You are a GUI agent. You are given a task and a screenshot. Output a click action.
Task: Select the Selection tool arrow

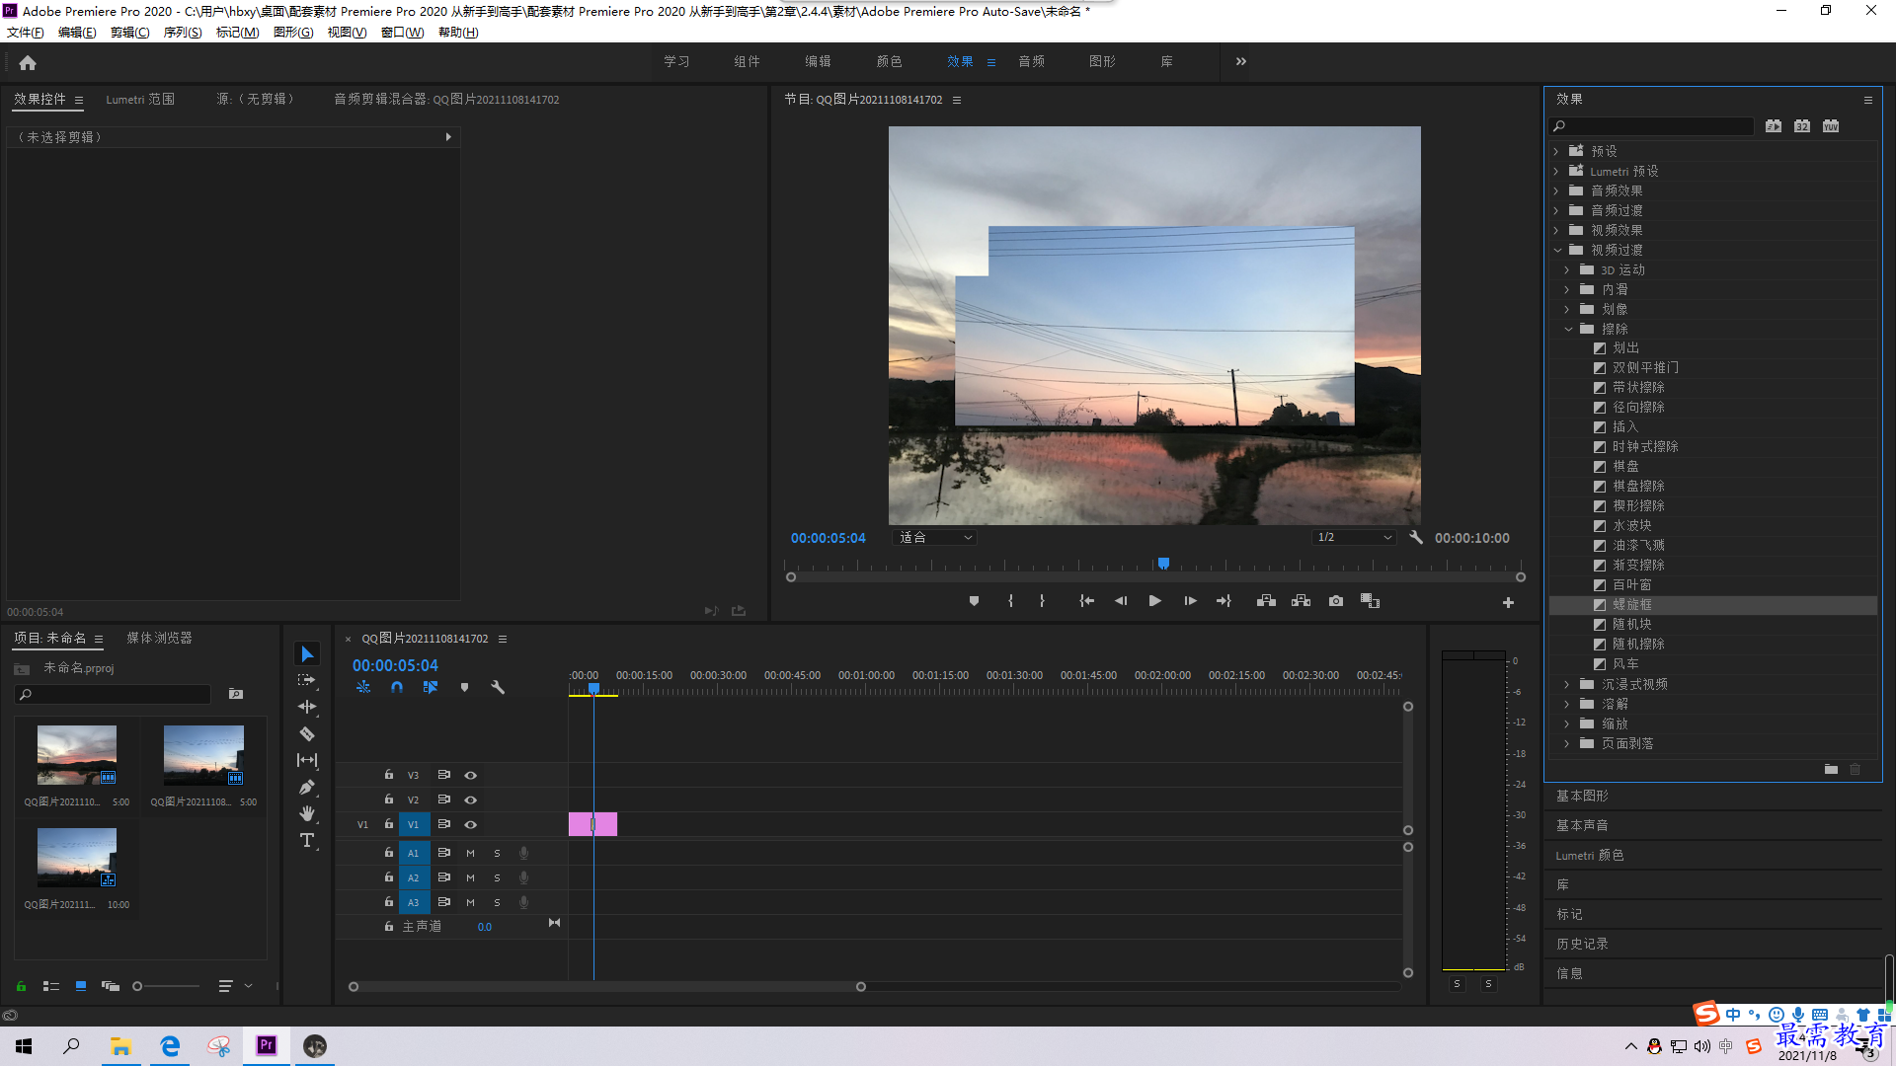click(x=307, y=654)
